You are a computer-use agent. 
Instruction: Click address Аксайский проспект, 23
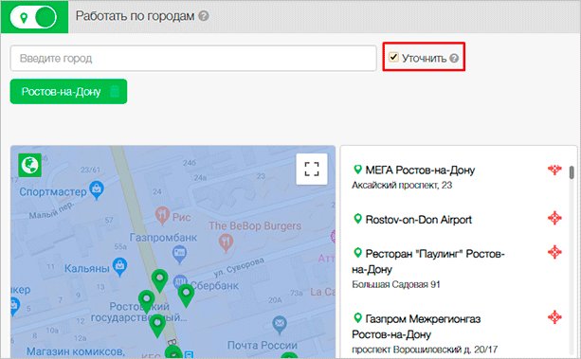pos(402,186)
